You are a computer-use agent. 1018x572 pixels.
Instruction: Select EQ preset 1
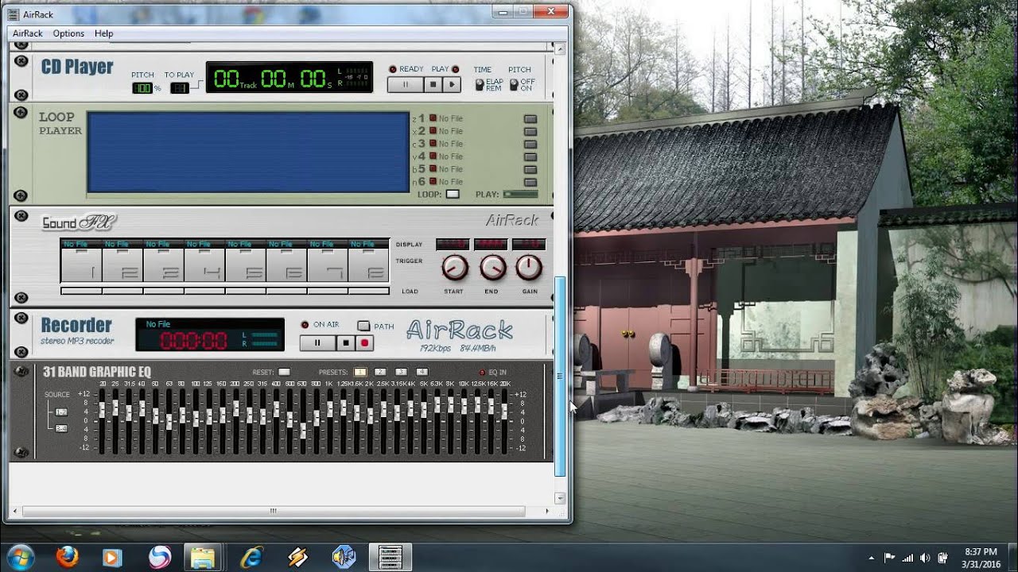pyautogui.click(x=360, y=372)
